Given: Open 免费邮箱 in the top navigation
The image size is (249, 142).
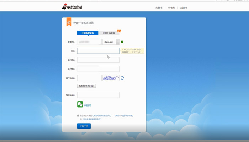Looking at the screenshot, I should tap(159, 7).
